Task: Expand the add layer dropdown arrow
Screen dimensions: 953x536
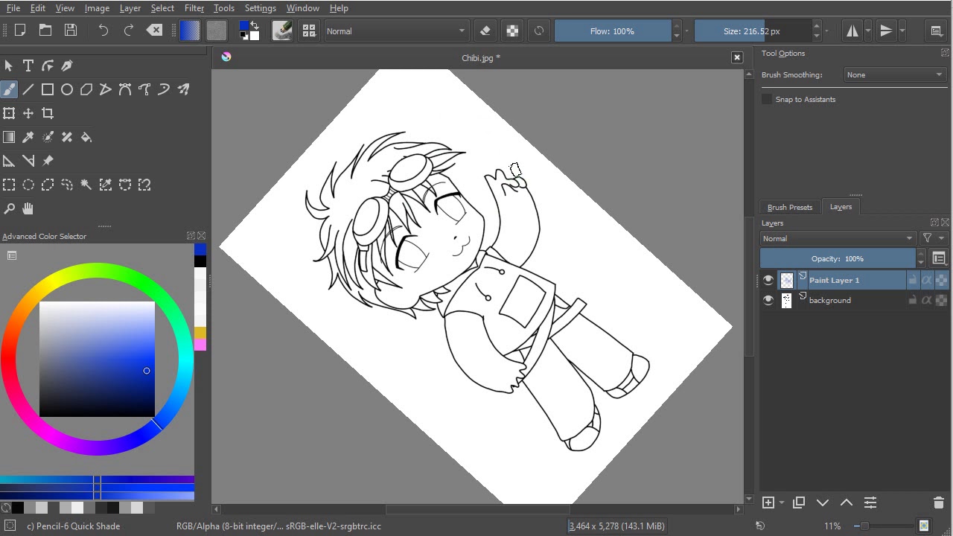Action: pyautogui.click(x=781, y=502)
